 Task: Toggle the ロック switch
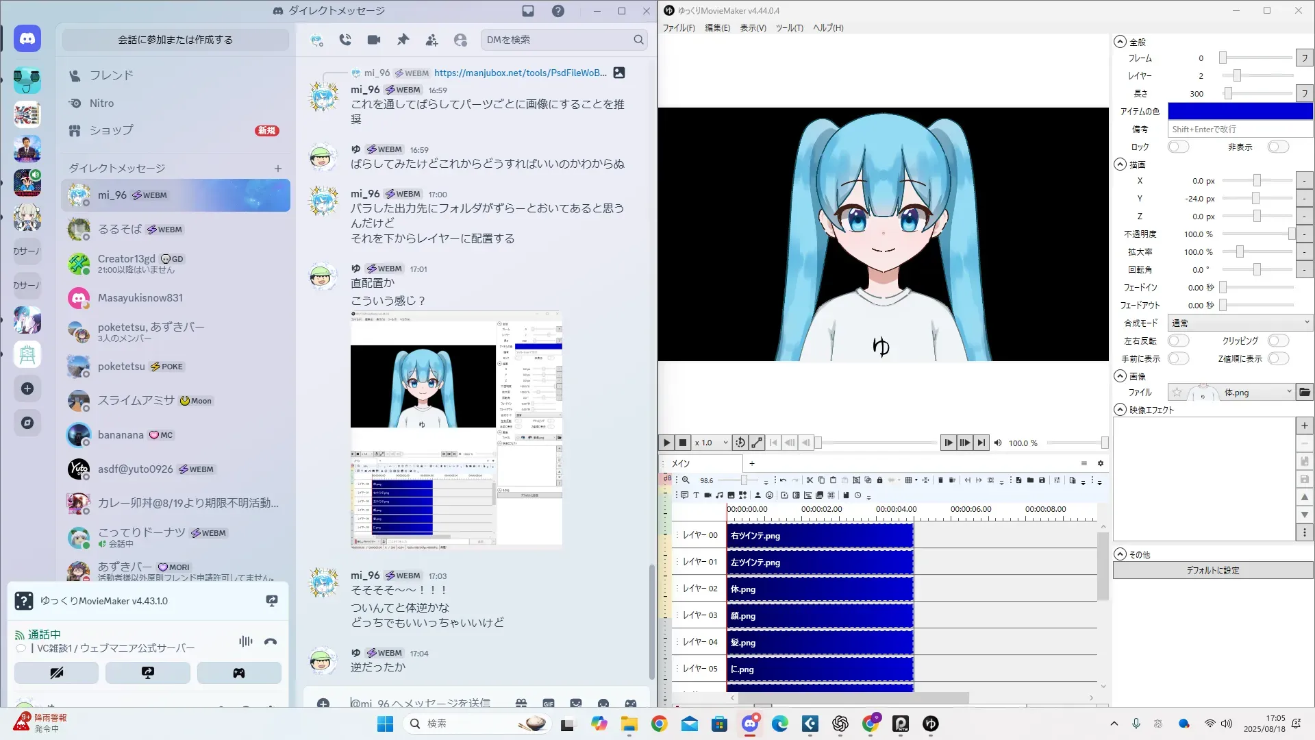tap(1178, 147)
